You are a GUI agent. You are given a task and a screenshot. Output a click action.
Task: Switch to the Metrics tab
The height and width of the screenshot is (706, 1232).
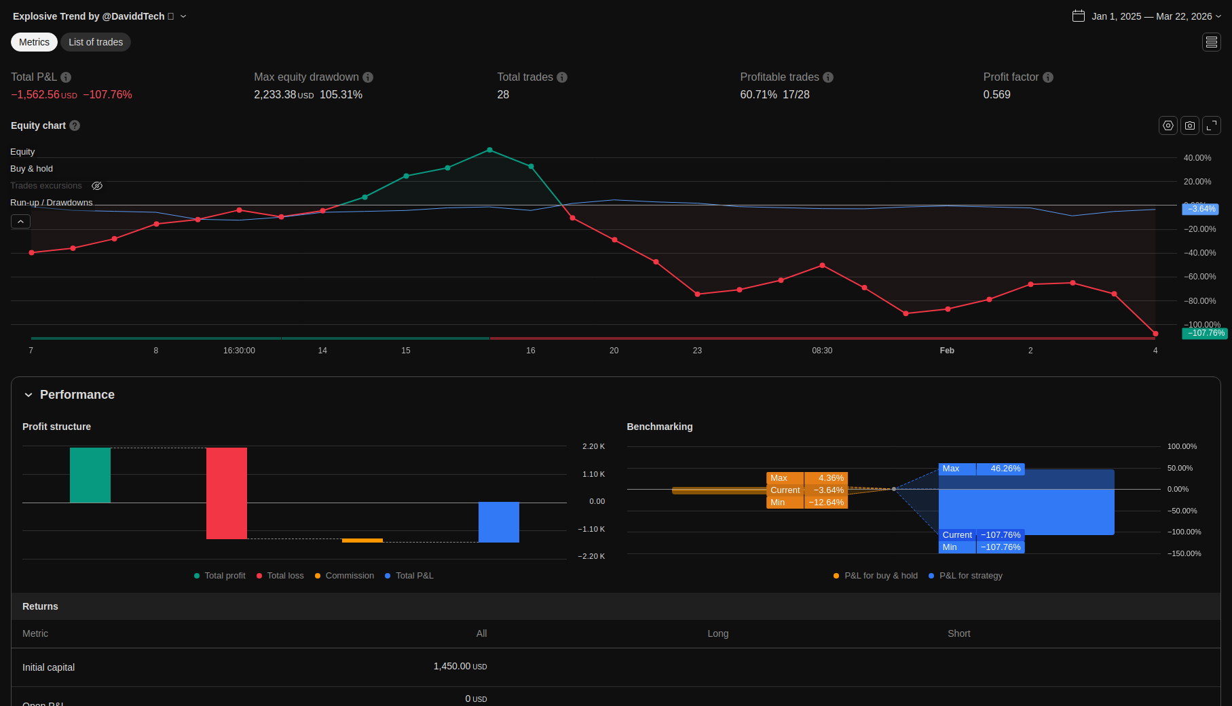(x=34, y=42)
